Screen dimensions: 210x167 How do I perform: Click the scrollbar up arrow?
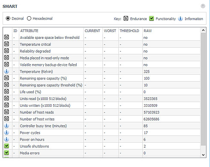[x=203, y=30]
